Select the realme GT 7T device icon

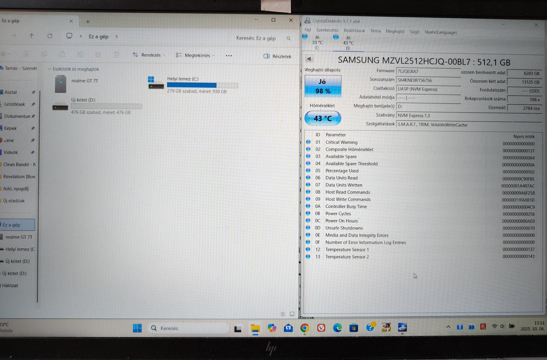(x=61, y=84)
